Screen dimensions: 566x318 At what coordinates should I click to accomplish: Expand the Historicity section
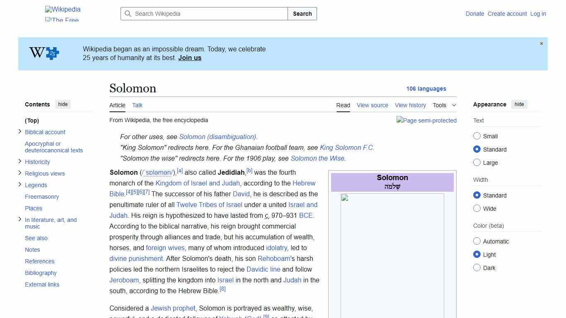pyautogui.click(x=20, y=162)
